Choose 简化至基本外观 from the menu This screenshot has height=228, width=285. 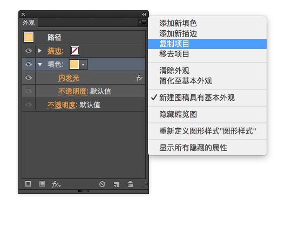coord(207,81)
